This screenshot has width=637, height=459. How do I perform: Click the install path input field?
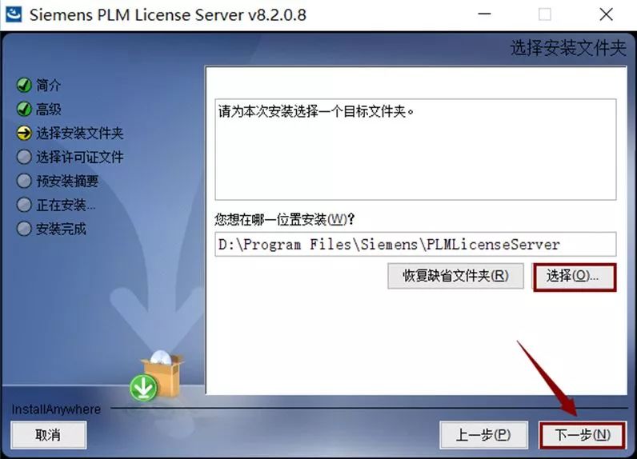coord(415,244)
